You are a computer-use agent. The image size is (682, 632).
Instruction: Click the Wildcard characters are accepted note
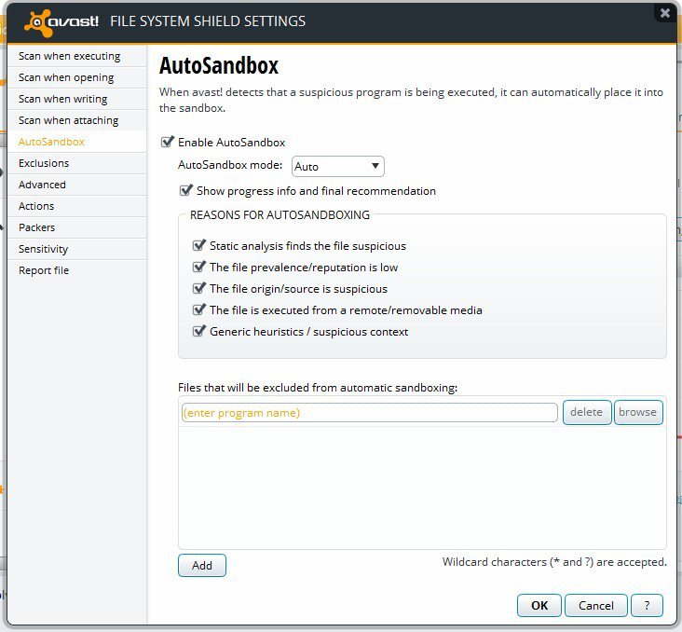554,562
